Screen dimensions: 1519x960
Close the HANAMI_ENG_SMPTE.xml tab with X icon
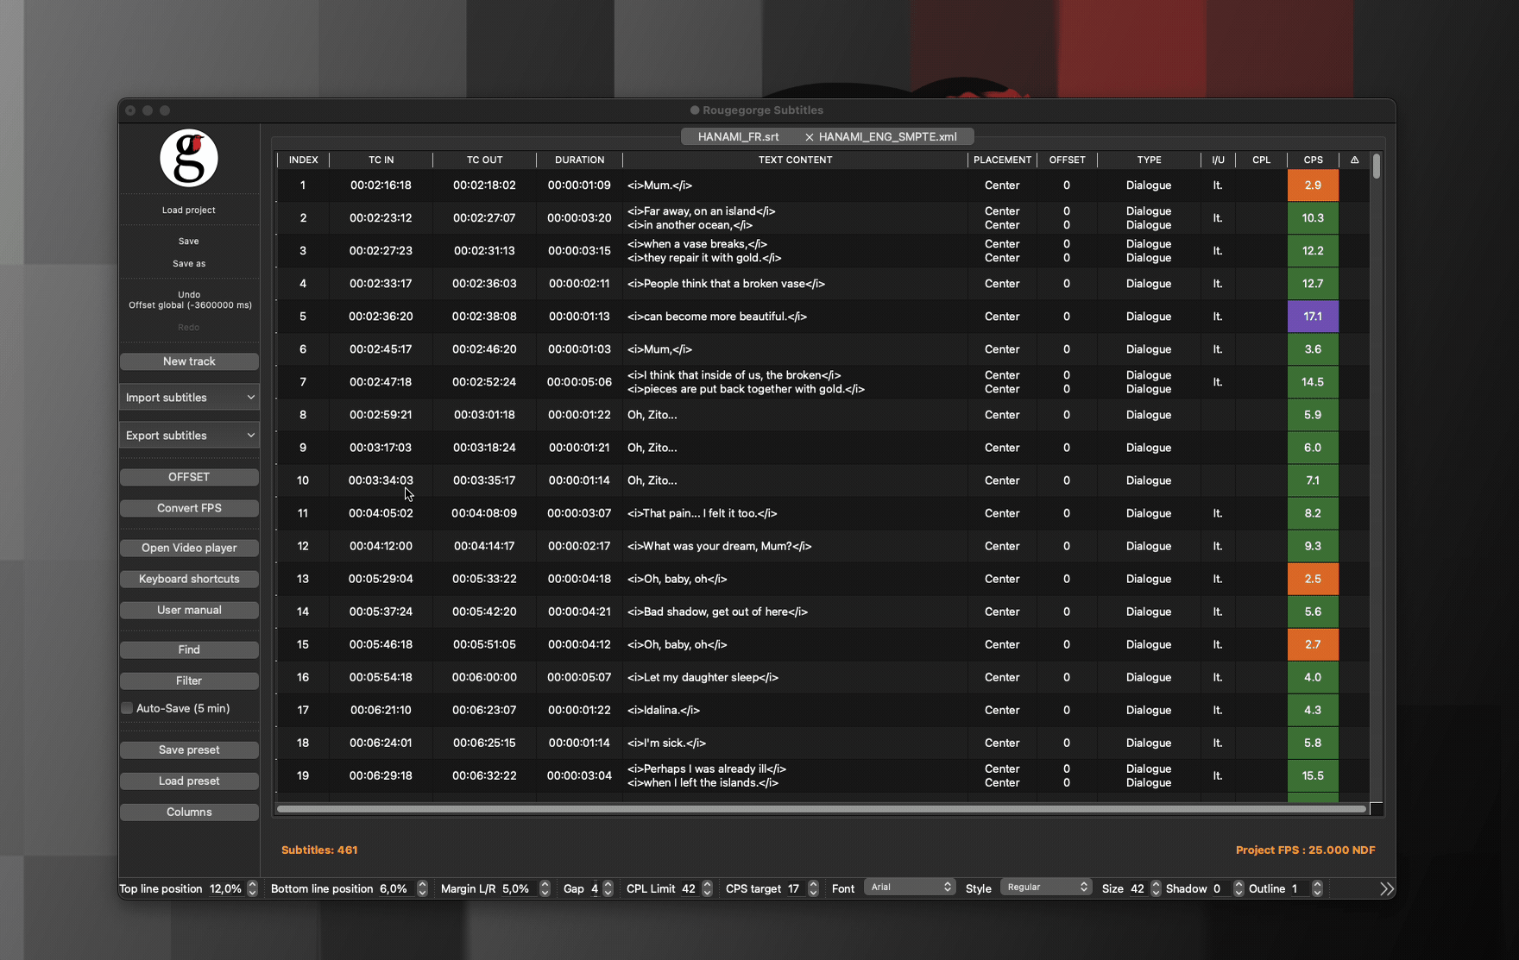tap(809, 137)
